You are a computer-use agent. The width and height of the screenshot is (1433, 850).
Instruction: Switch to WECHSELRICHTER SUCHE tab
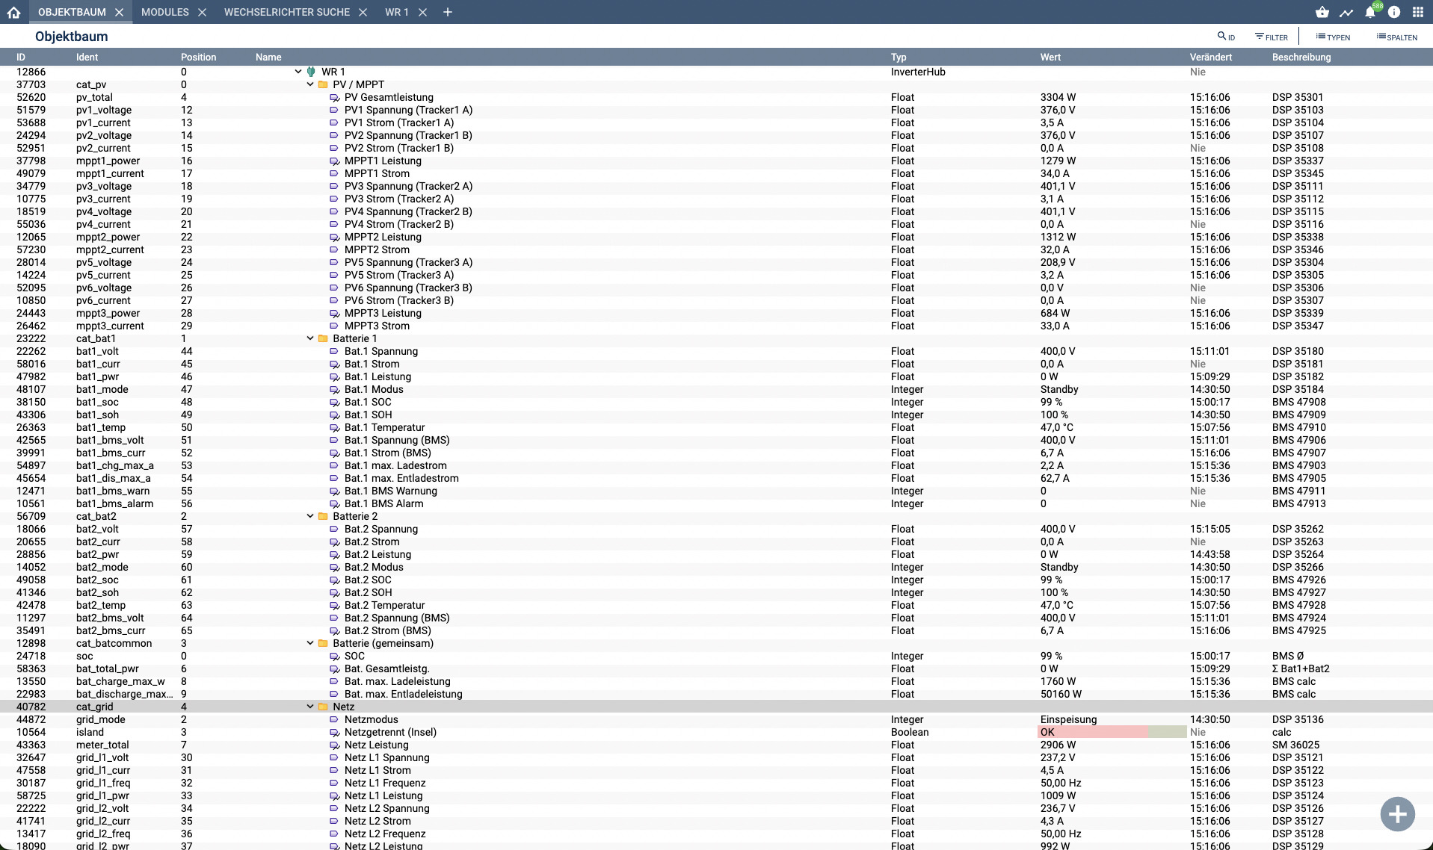287,12
